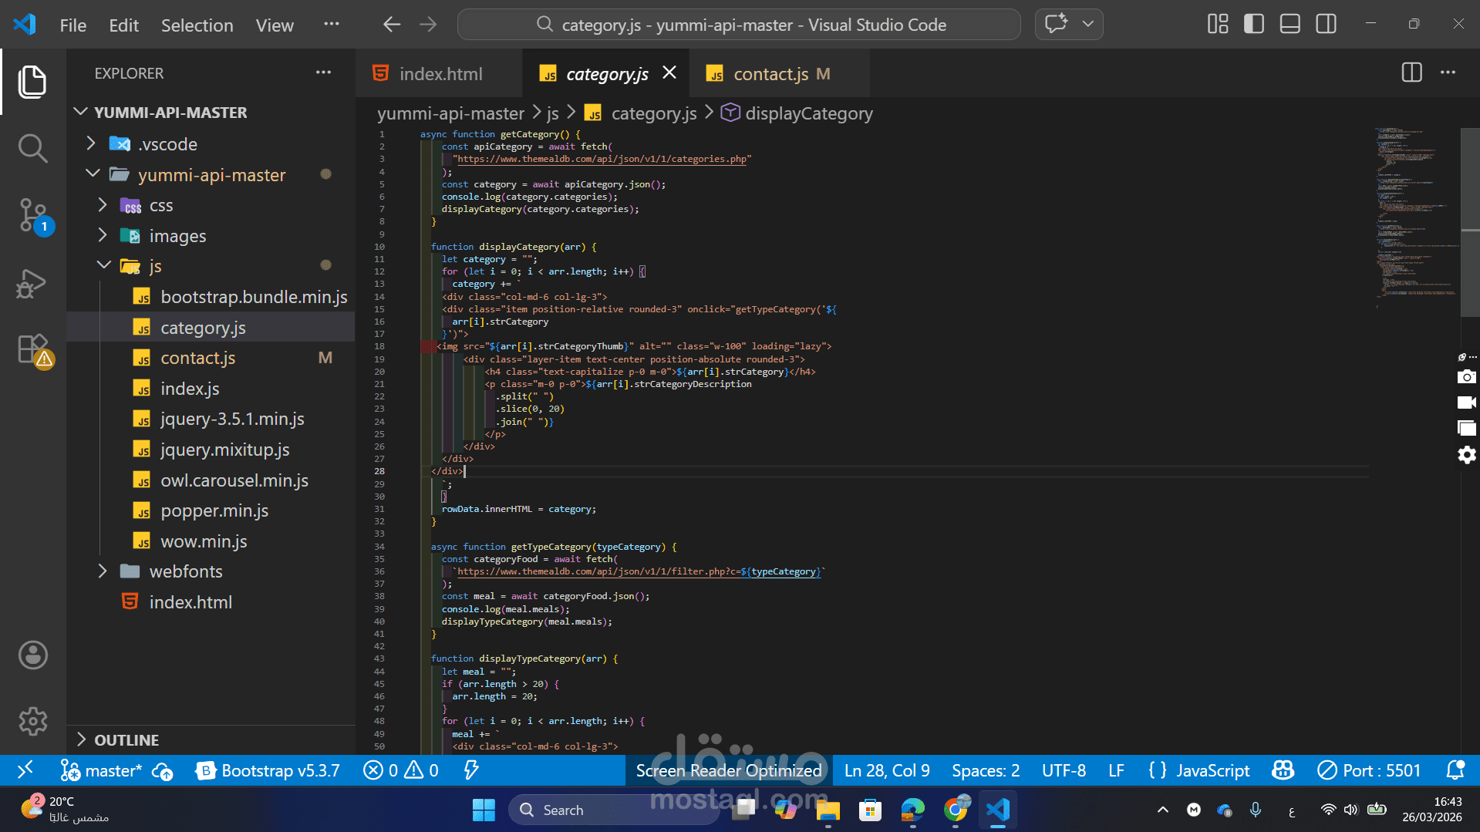Open index.js in the Explorer tree
This screenshot has width=1480, height=832.
[x=190, y=389]
